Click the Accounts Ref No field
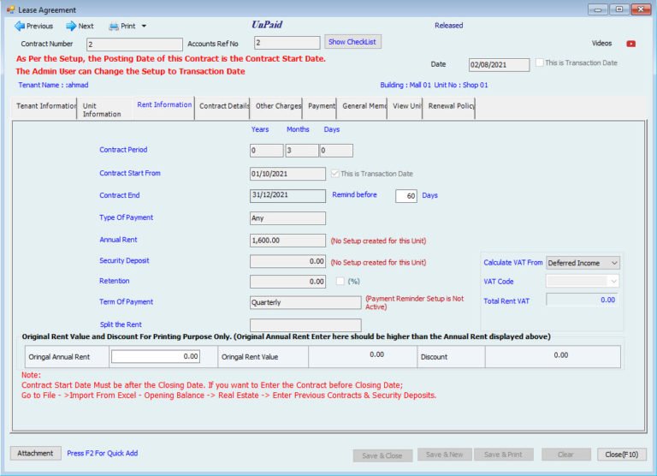Viewport: 657px width, 476px height. [x=287, y=43]
